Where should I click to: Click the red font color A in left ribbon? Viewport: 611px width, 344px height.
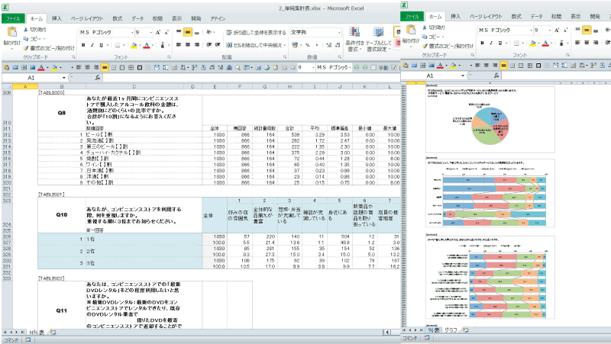tap(147, 45)
